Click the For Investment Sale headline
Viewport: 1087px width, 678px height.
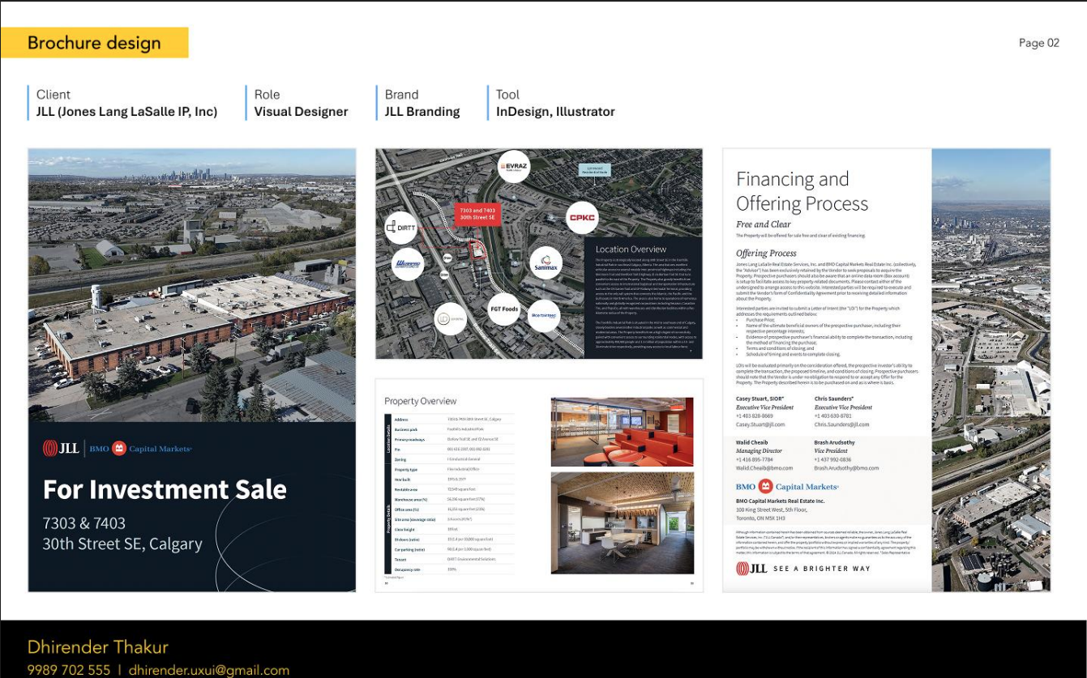click(x=165, y=489)
